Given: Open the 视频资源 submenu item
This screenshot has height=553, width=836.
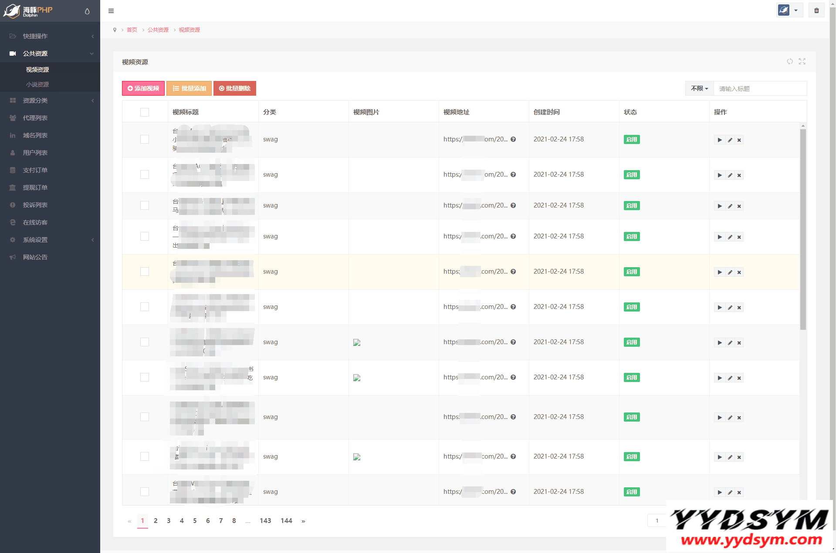Looking at the screenshot, I should (37, 70).
